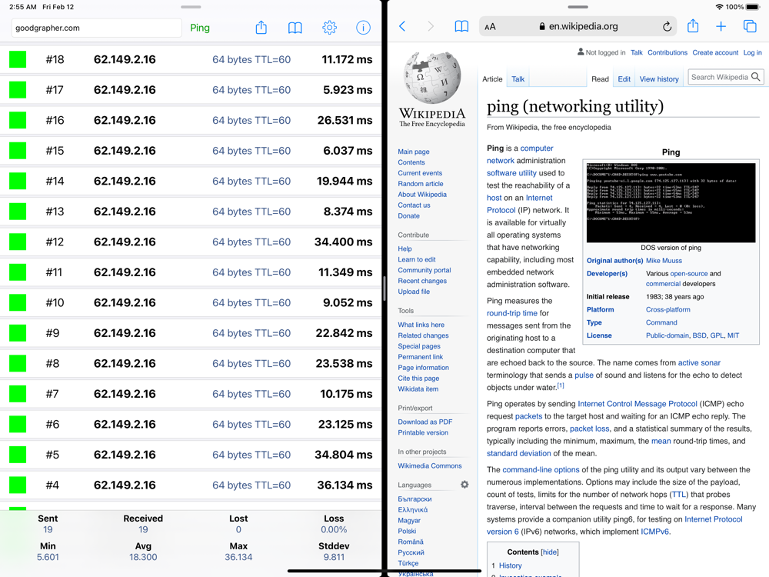This screenshot has height=577, width=769.
Task: Go back in Safari
Action: click(402, 26)
